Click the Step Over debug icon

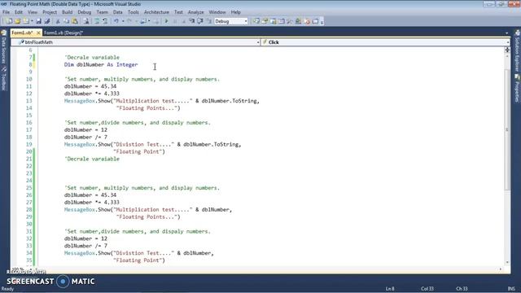tap(200, 21)
